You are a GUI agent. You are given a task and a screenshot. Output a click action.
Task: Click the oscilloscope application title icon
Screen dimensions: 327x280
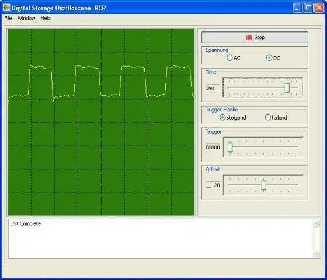[x=6, y=8]
